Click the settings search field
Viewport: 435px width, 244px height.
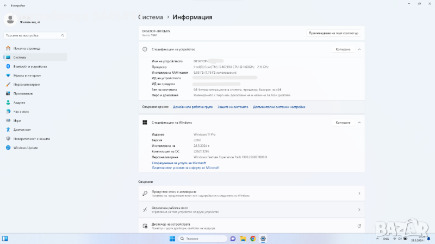coord(35,35)
